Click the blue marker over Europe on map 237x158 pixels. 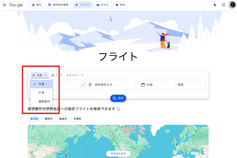177,144
